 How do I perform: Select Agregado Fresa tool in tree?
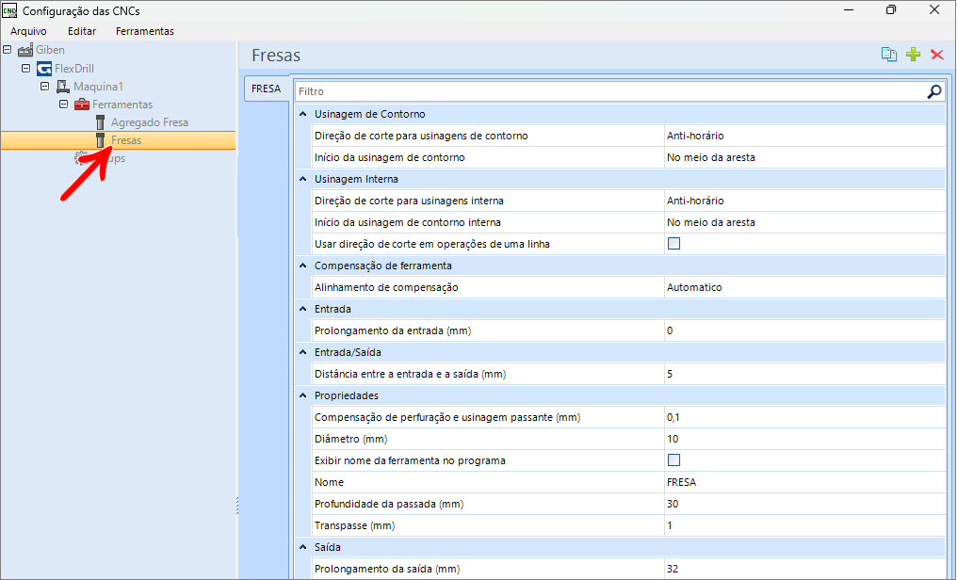tap(149, 122)
